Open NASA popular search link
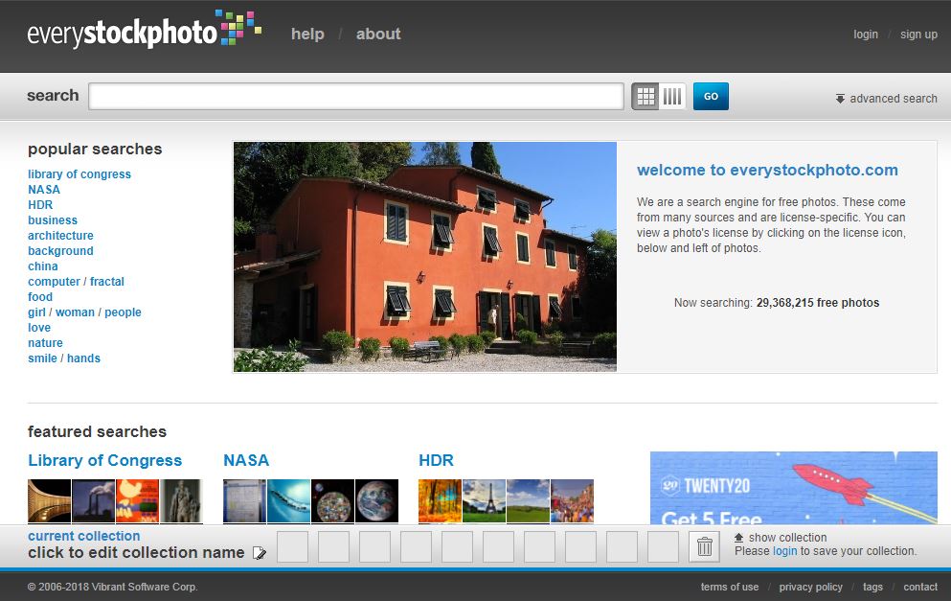The image size is (951, 601). (44, 190)
